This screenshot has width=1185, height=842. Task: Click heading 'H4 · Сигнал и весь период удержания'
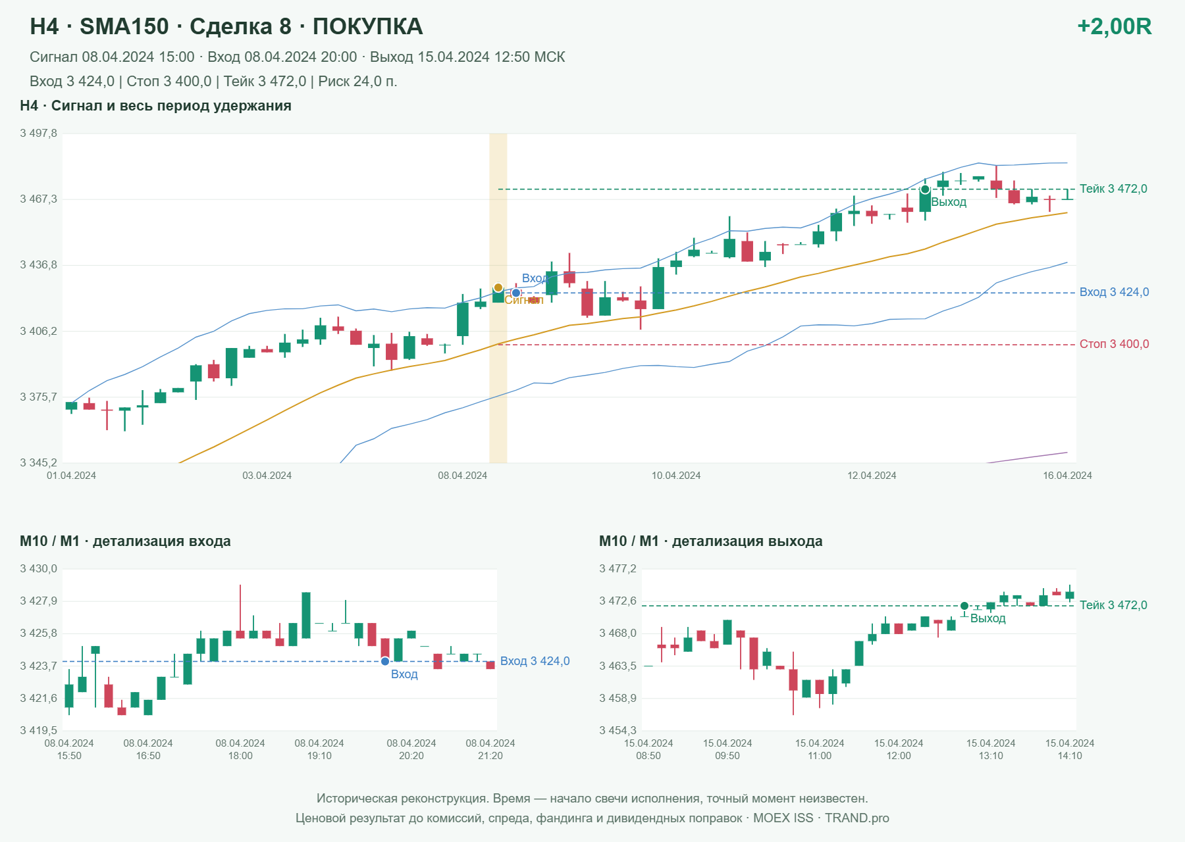pyautogui.click(x=155, y=106)
